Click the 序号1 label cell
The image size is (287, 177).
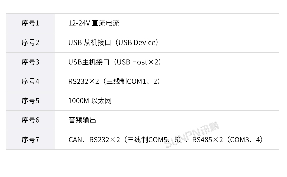point(30,23)
